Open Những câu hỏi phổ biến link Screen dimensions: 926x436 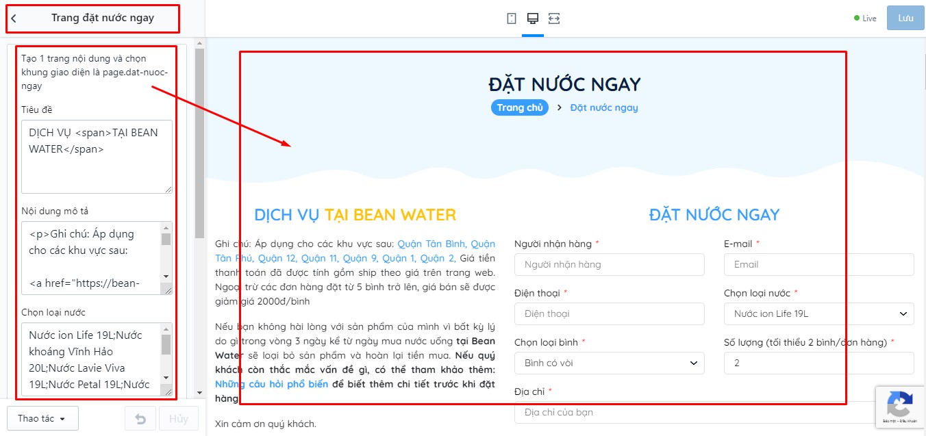[x=271, y=384]
